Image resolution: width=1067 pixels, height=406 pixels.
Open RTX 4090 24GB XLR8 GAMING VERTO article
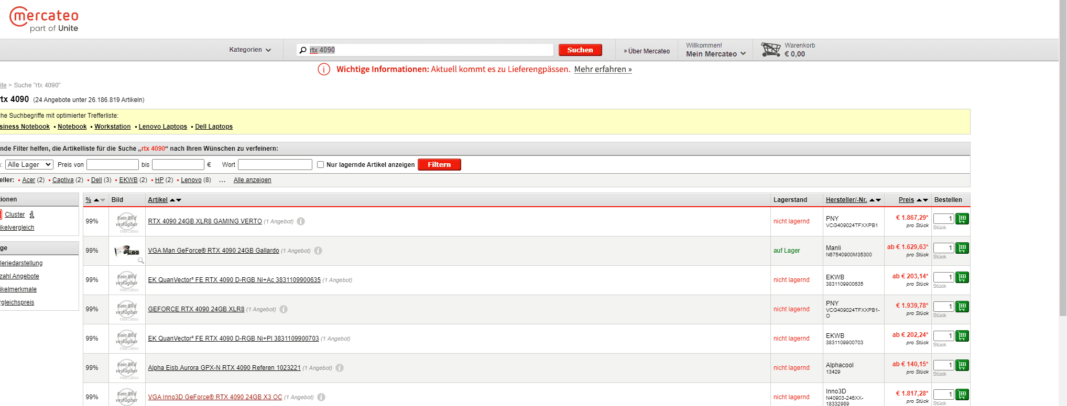click(205, 221)
